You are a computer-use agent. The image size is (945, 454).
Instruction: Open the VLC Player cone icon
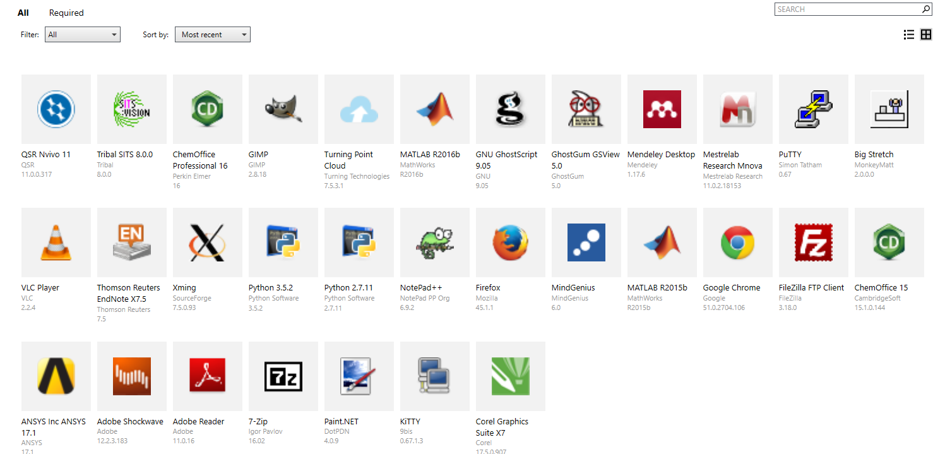point(56,242)
